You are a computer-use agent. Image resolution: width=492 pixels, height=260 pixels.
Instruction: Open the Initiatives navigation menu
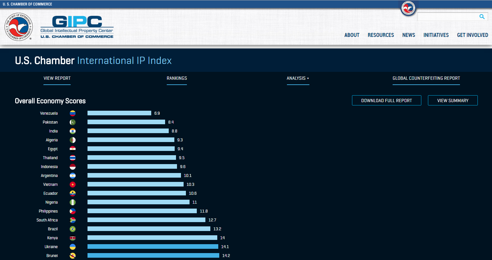[436, 35]
